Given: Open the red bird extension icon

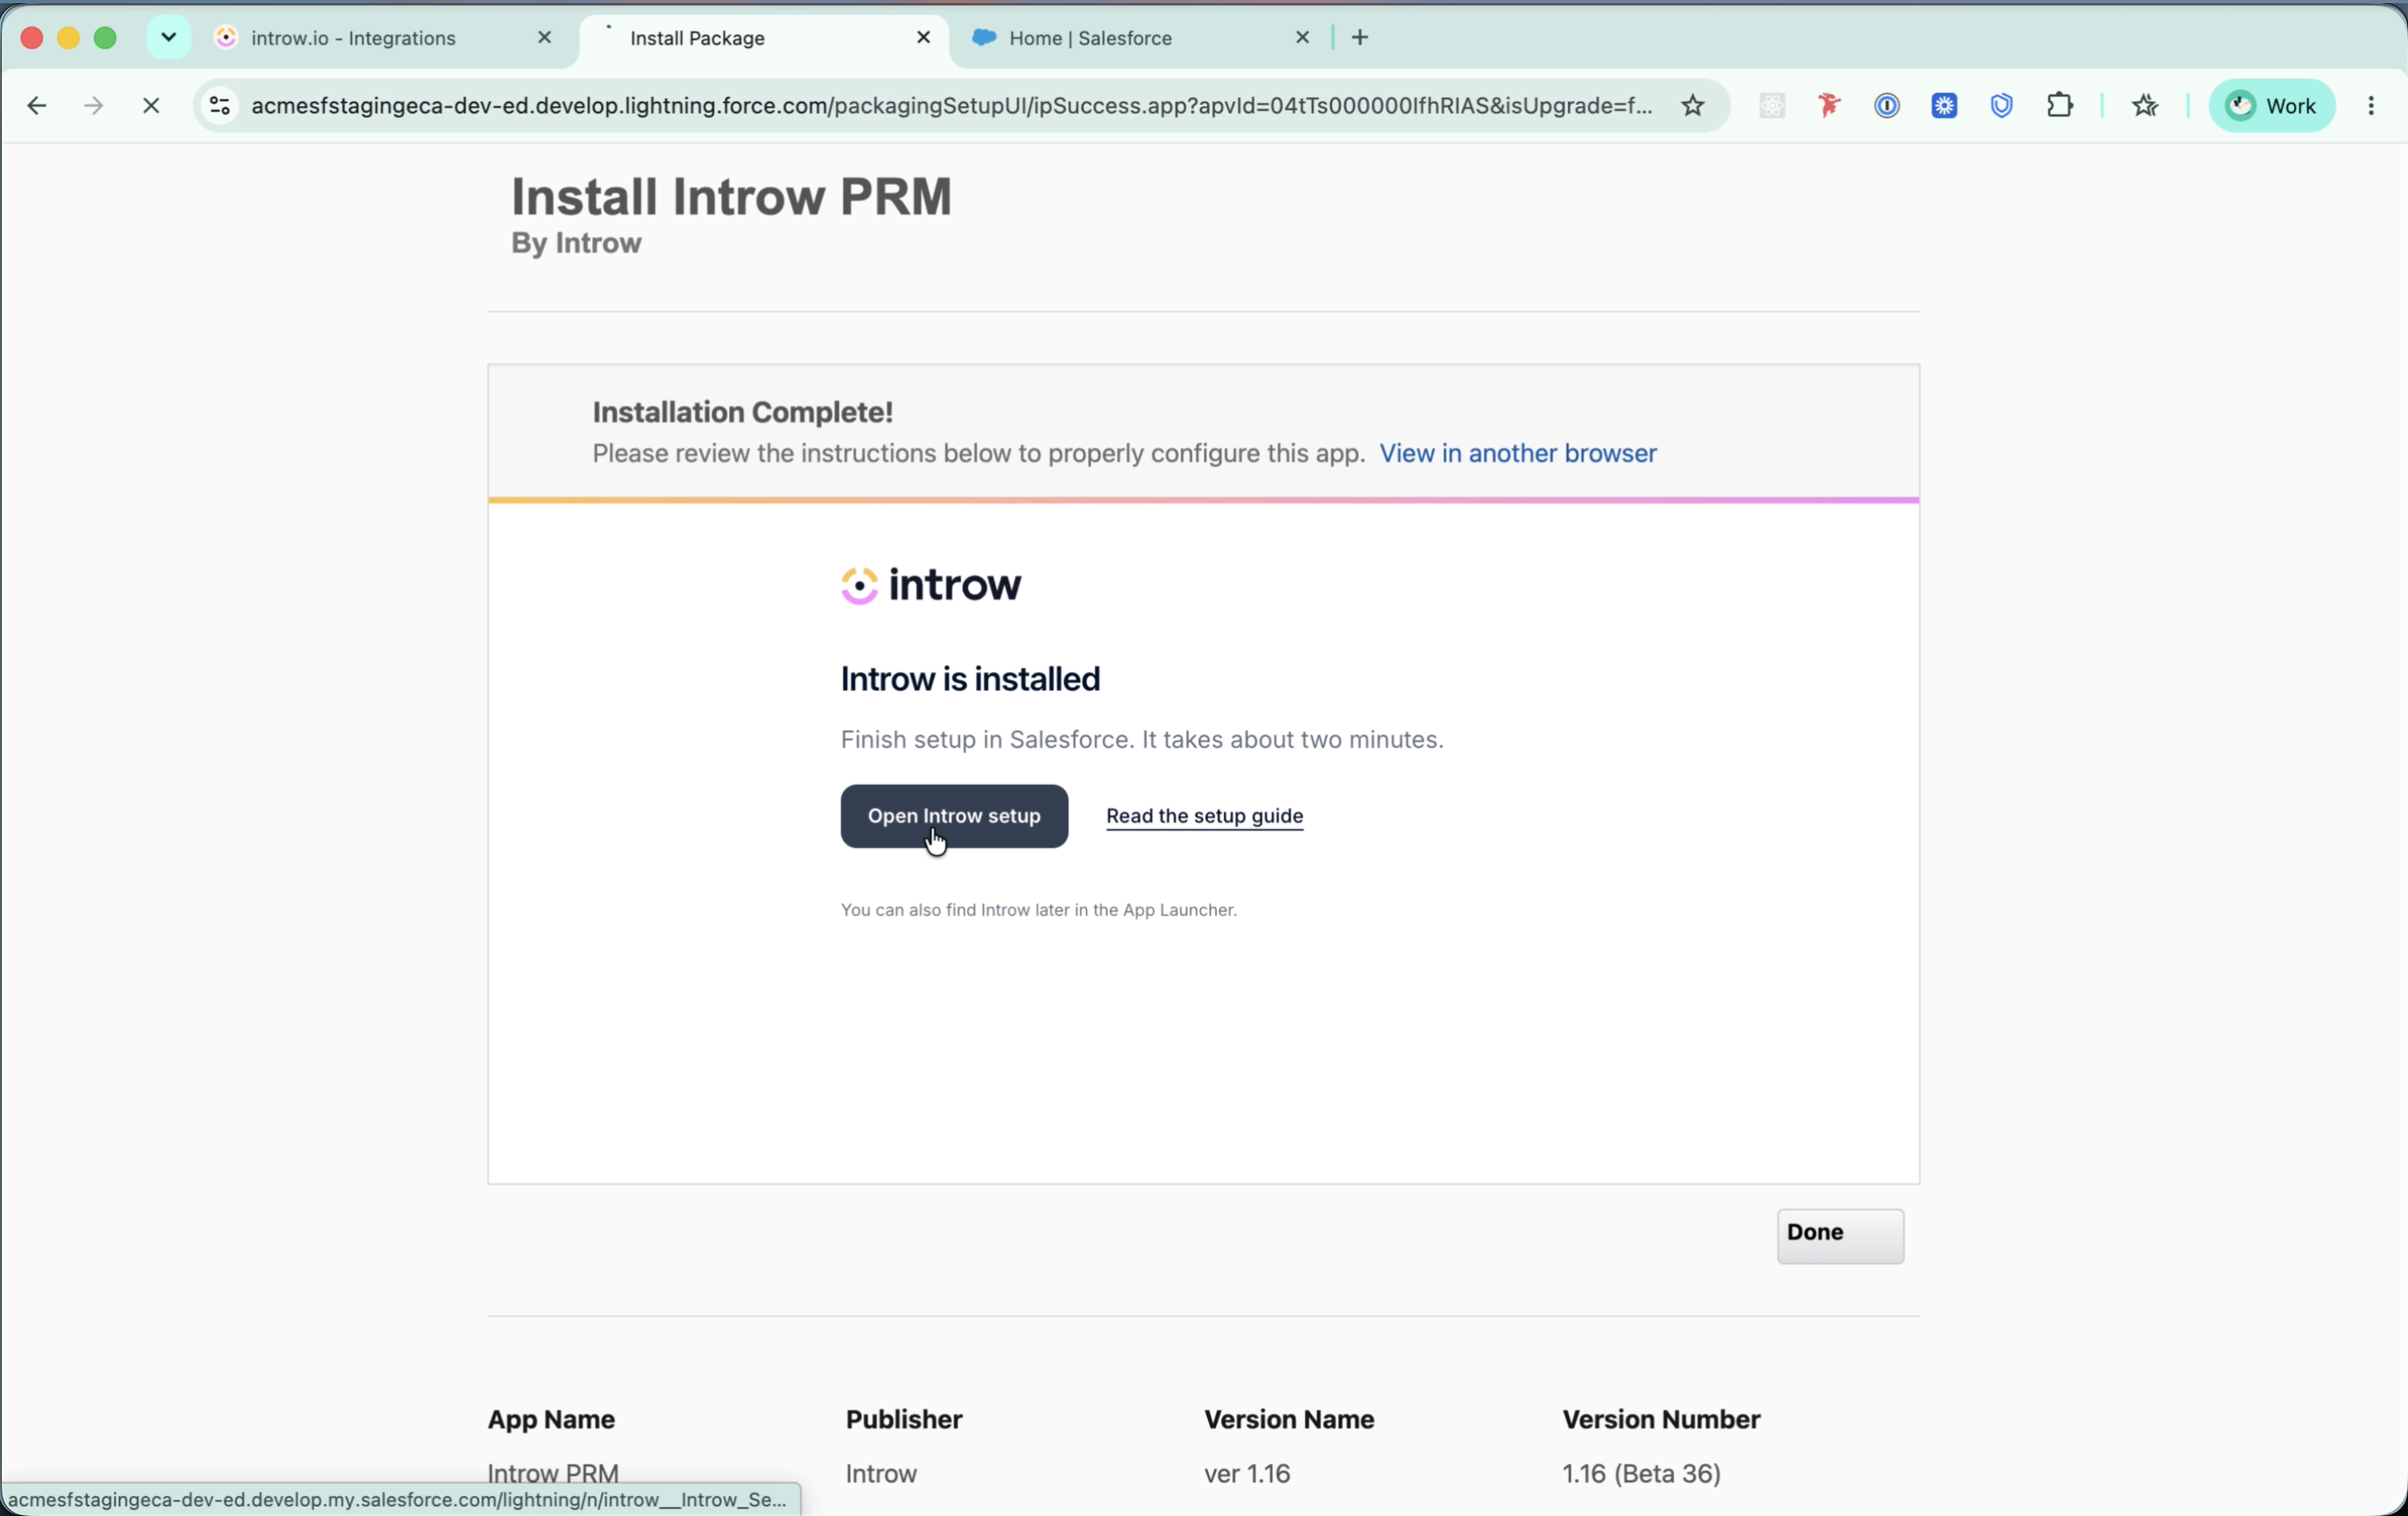Looking at the screenshot, I should tap(1829, 106).
